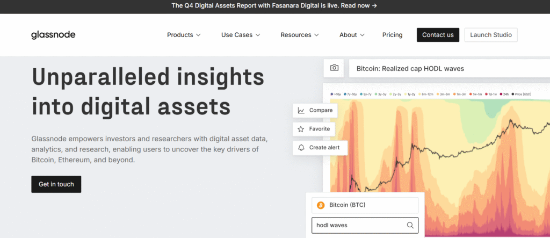Toggle the 1d-1w legend series
The image size is (550, 238).
(x=491, y=94)
